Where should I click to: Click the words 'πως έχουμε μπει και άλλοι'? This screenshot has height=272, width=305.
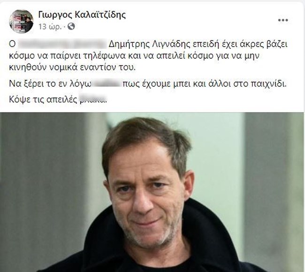(x=176, y=84)
